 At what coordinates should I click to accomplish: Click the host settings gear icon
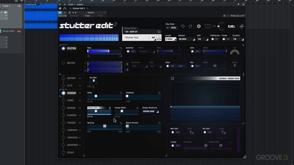(x=224, y=16)
